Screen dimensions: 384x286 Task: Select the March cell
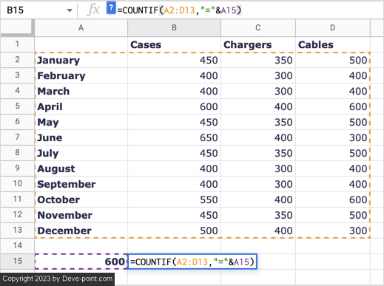(81, 91)
